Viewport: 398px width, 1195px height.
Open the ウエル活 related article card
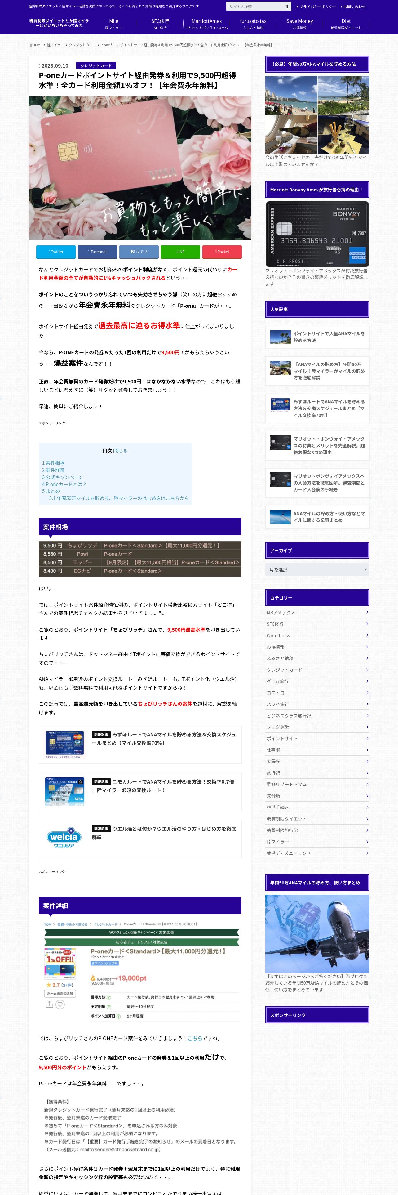click(140, 839)
